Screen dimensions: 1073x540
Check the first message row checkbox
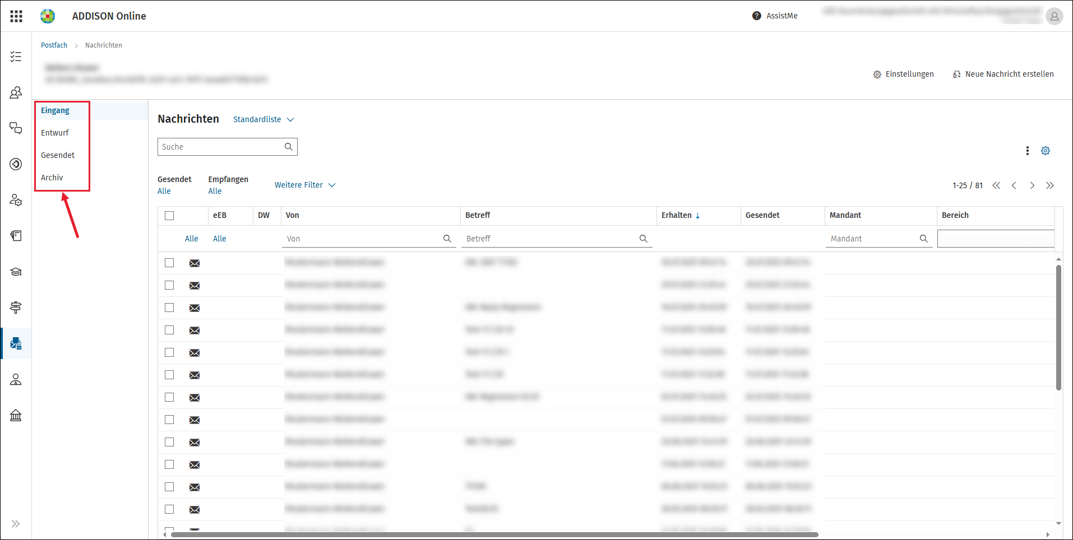169,263
